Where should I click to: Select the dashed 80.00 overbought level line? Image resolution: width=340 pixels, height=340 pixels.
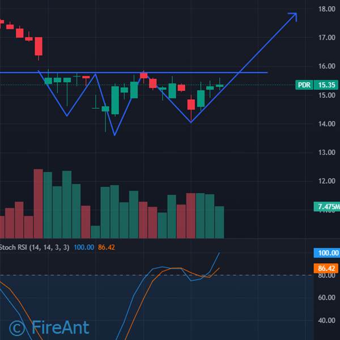pyautogui.click(x=156, y=275)
